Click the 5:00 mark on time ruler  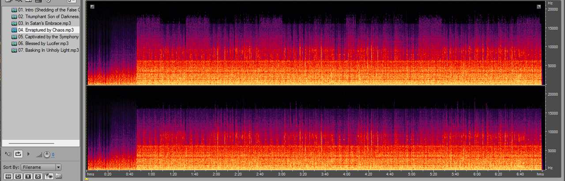tap(412, 174)
